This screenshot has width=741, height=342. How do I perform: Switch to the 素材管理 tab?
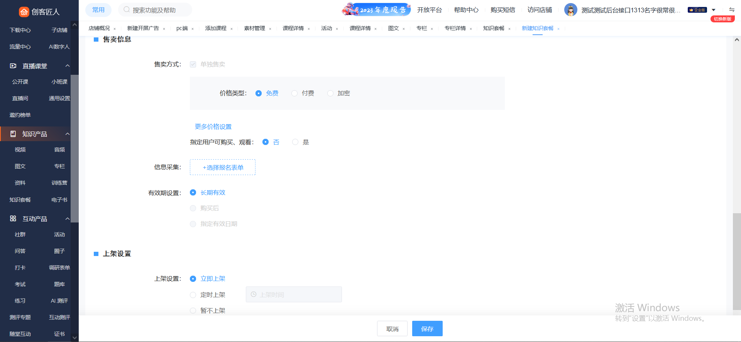click(254, 28)
